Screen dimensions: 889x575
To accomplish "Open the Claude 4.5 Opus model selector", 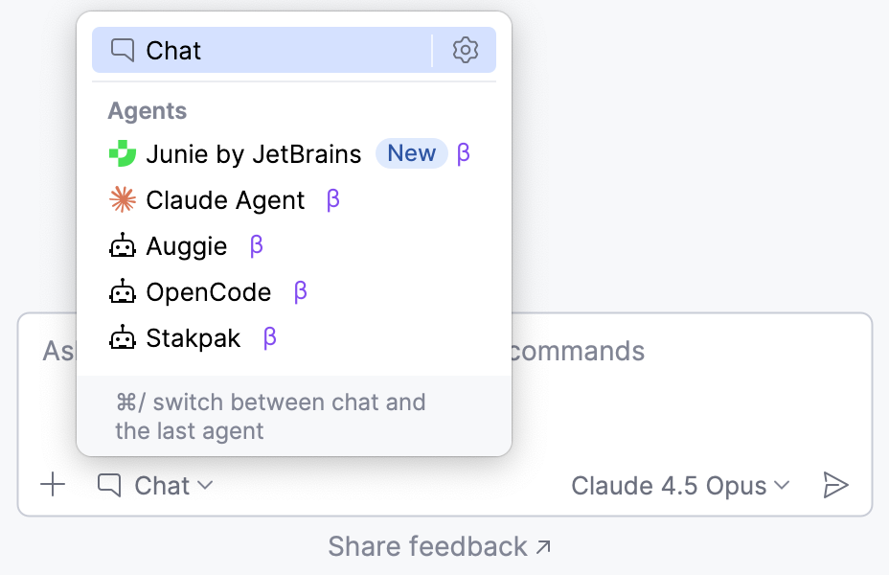I will (x=671, y=485).
